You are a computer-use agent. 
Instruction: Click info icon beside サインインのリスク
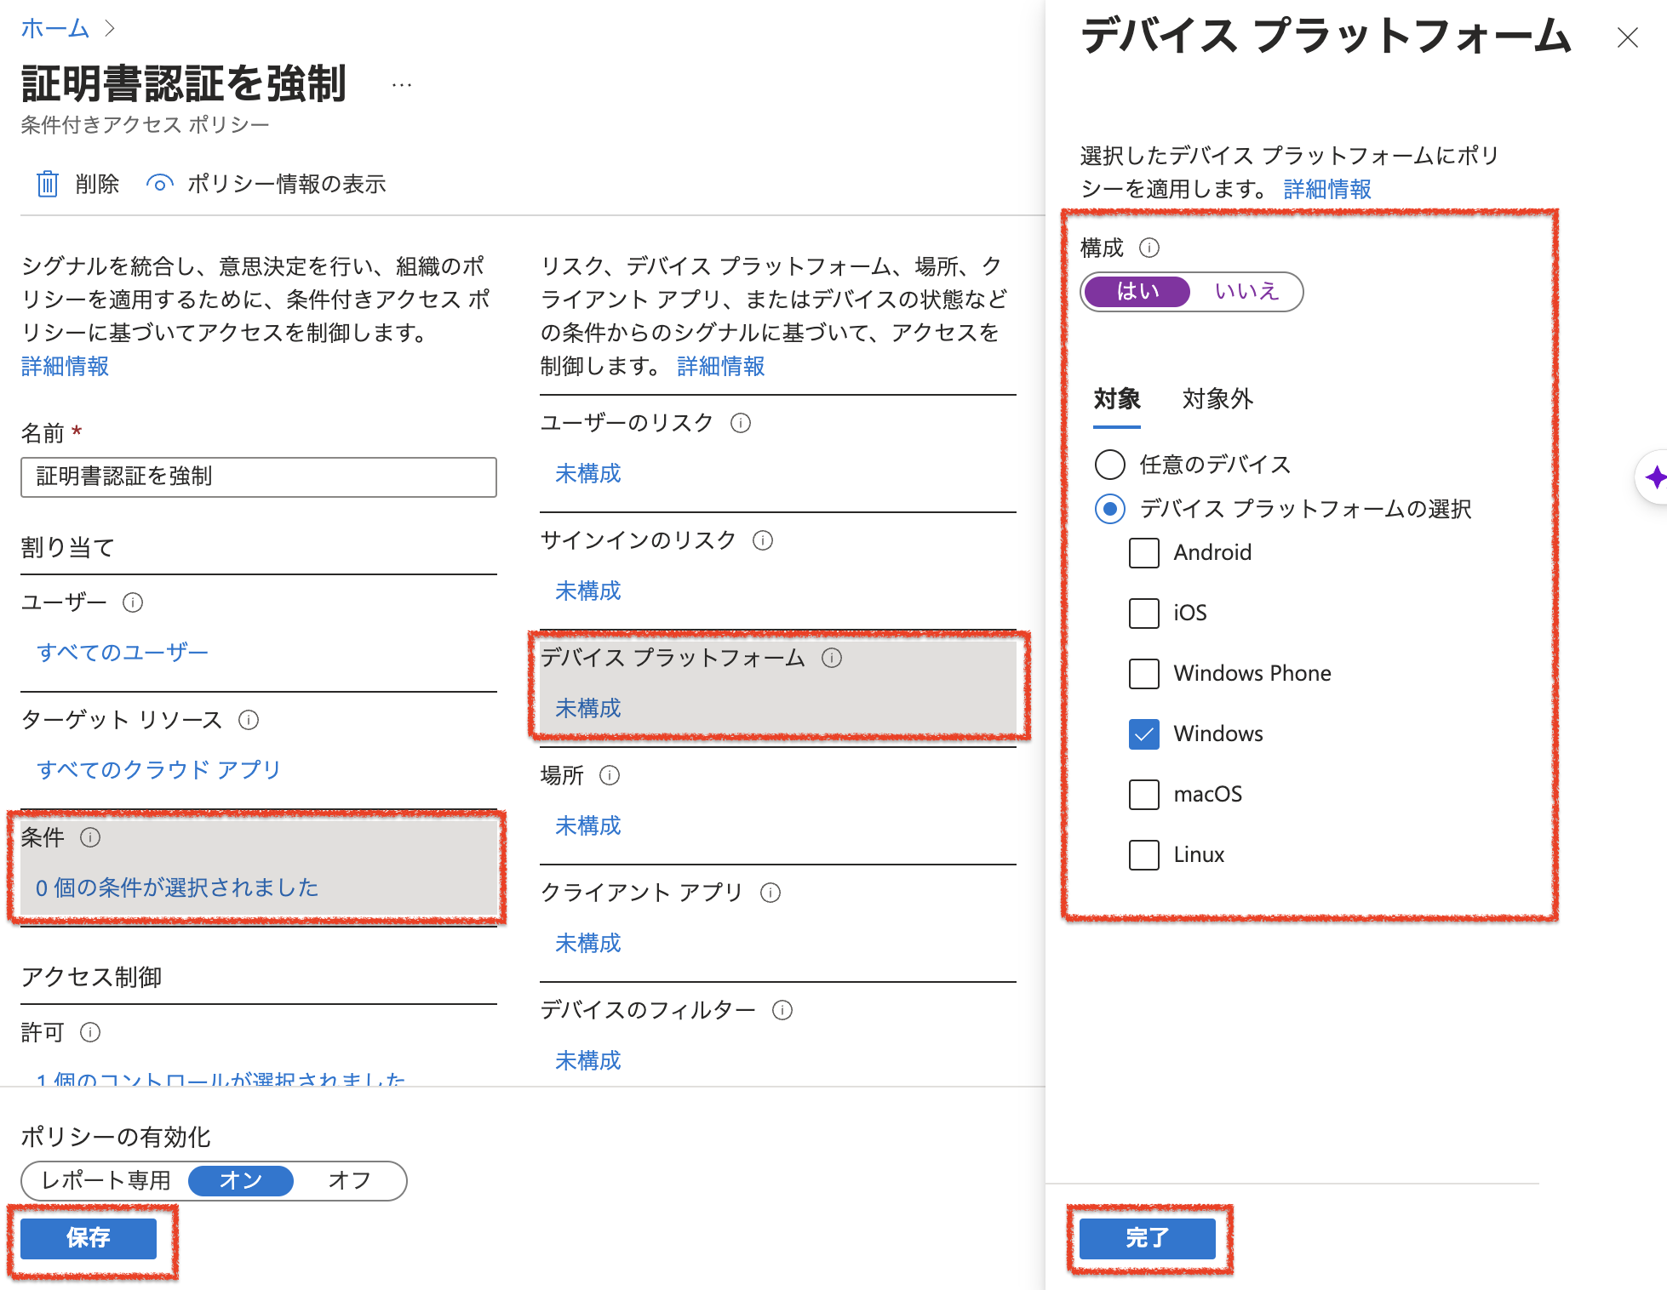[x=763, y=540]
